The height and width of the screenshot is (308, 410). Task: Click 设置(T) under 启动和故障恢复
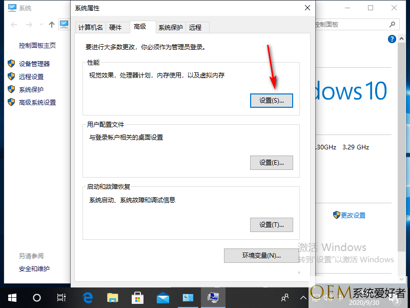click(x=271, y=225)
